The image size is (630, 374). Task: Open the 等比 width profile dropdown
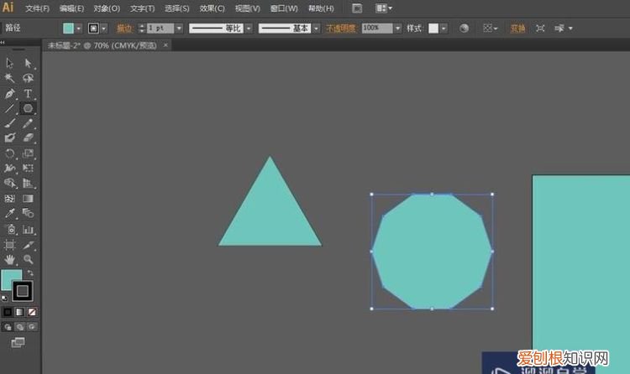click(x=248, y=28)
